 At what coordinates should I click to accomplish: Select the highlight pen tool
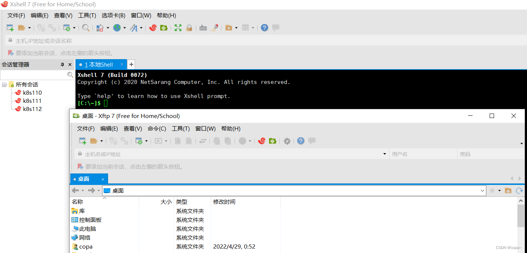[x=215, y=27]
